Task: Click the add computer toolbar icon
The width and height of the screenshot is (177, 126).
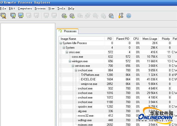Action: pos(13,16)
